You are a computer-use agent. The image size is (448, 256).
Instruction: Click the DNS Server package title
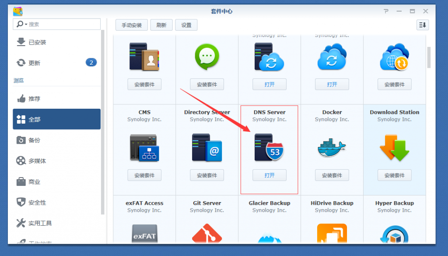coord(269,112)
